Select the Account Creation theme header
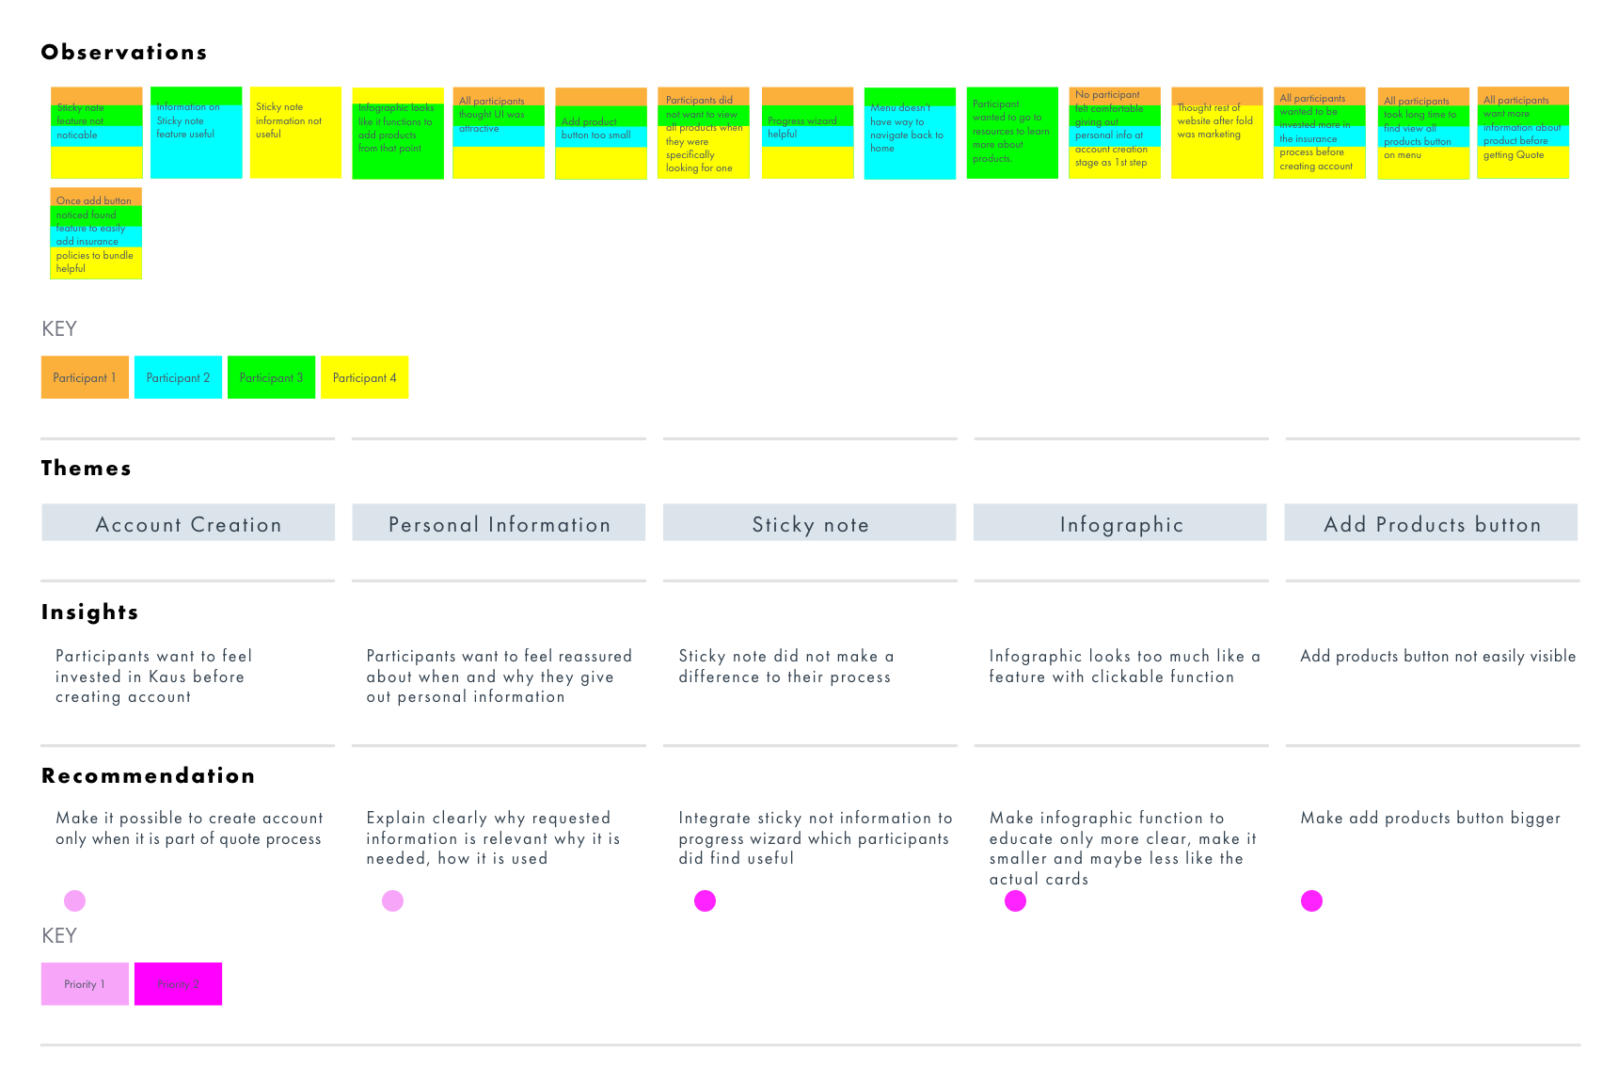Viewport: 1618px width, 1082px height. click(188, 523)
